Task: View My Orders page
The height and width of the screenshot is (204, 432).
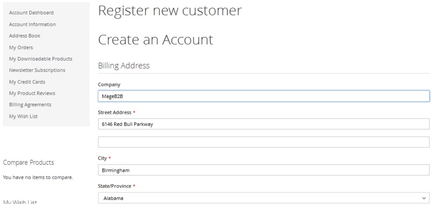Action: [21, 48]
